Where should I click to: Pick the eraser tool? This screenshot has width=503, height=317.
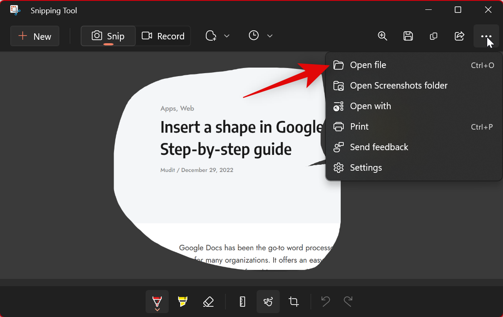tap(208, 302)
